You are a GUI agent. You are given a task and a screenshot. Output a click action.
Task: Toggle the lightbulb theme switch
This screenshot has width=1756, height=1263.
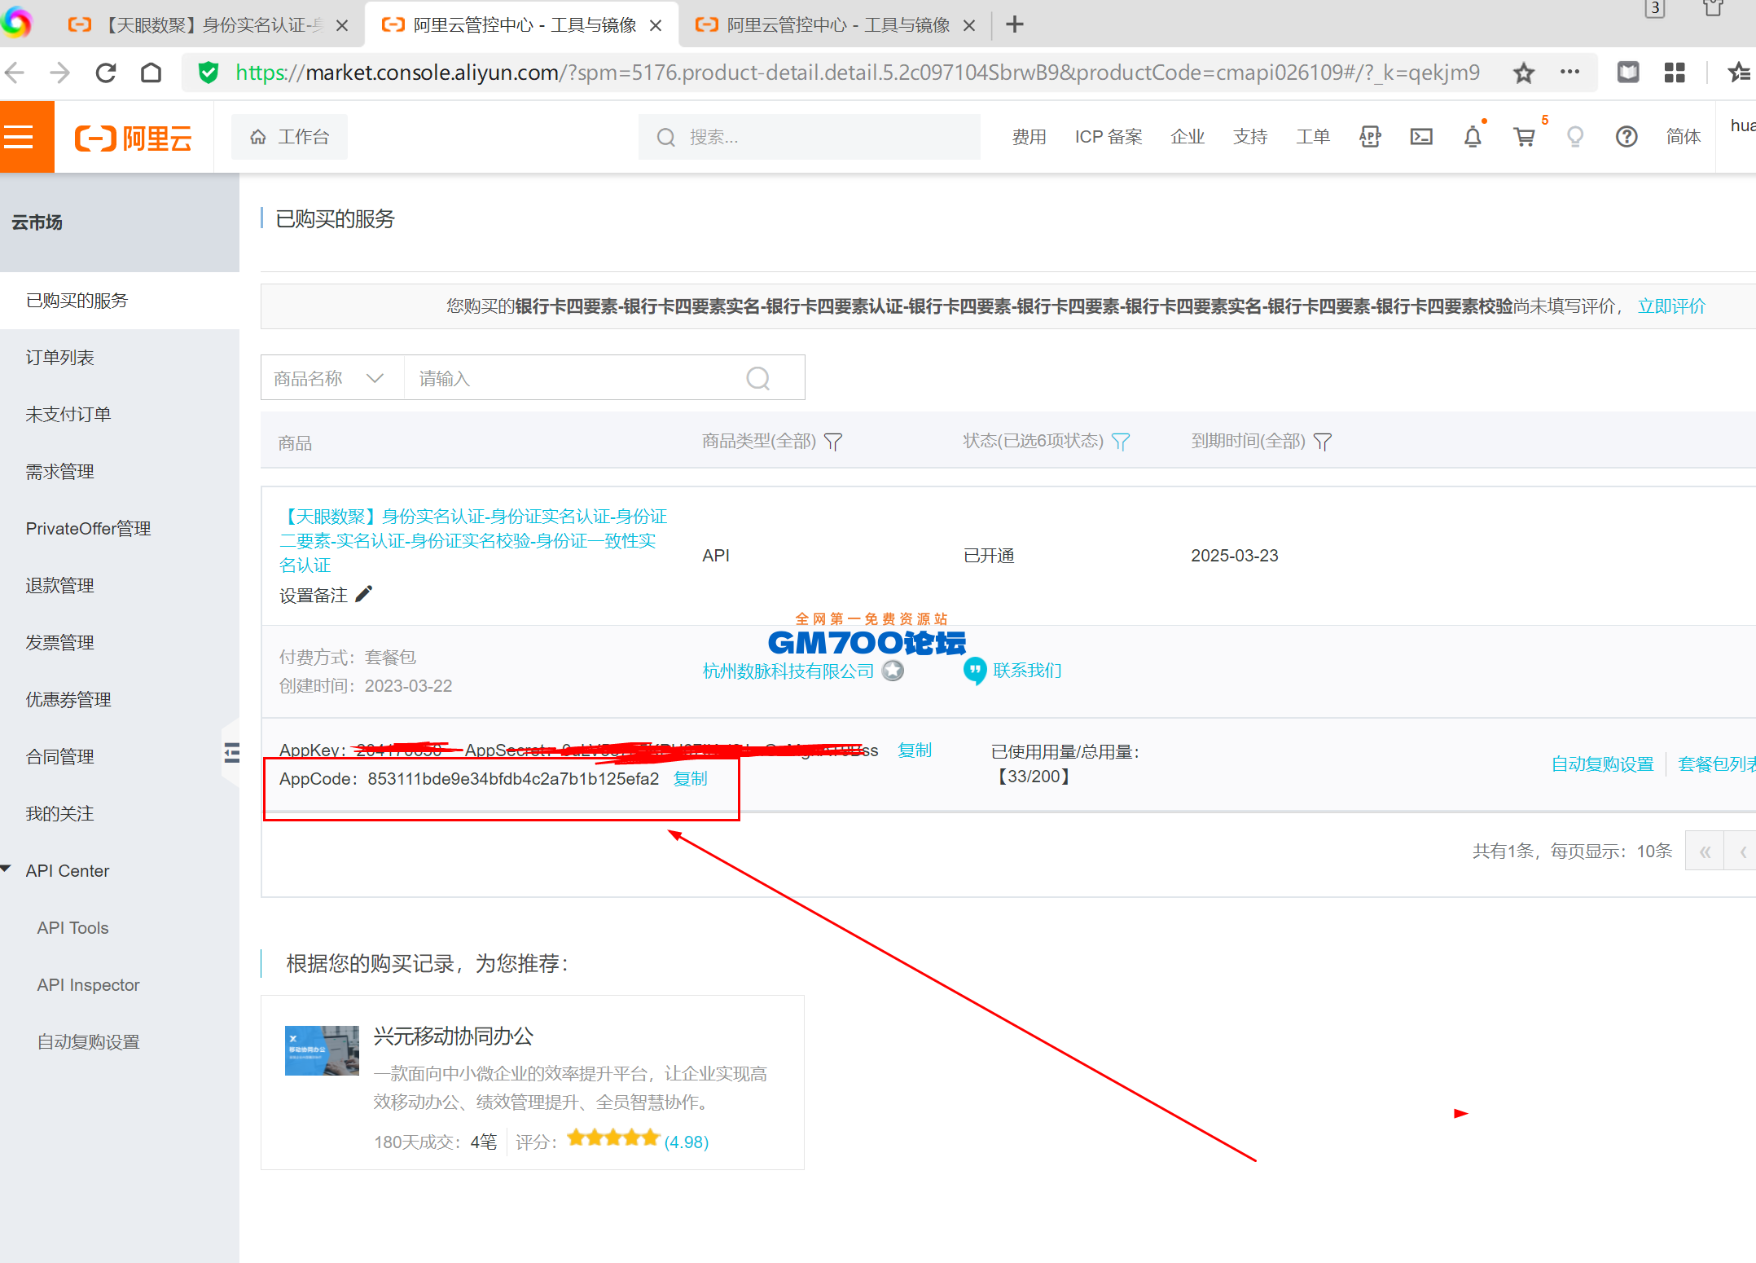(x=1575, y=136)
